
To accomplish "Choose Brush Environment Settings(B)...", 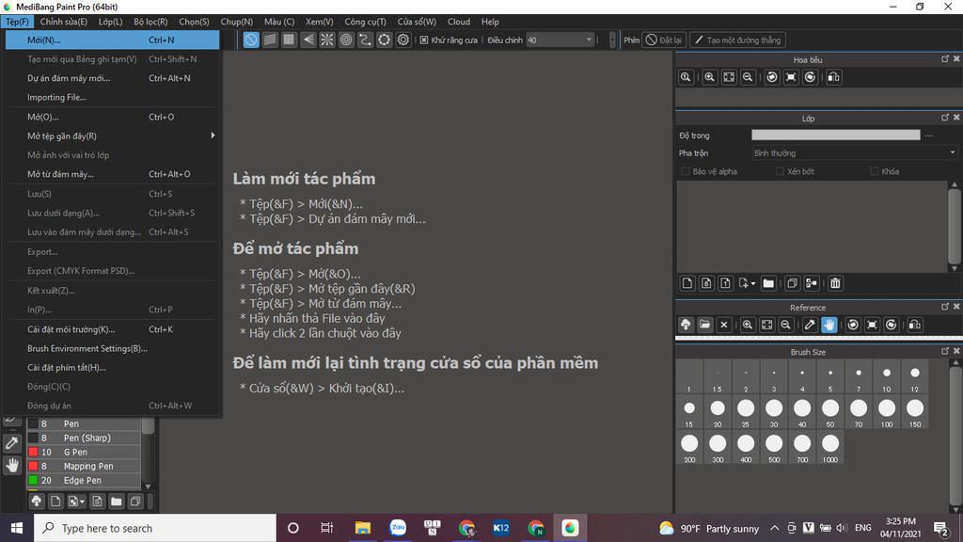I will tap(113, 348).
